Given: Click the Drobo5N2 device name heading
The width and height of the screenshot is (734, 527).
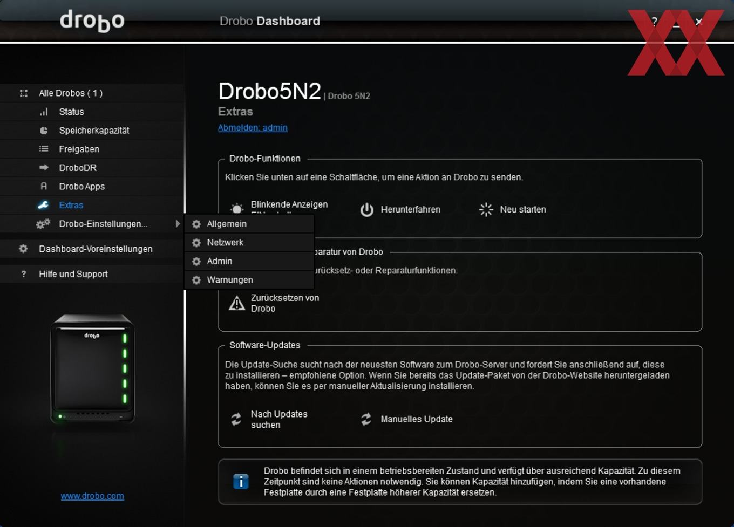Looking at the screenshot, I should tap(269, 91).
